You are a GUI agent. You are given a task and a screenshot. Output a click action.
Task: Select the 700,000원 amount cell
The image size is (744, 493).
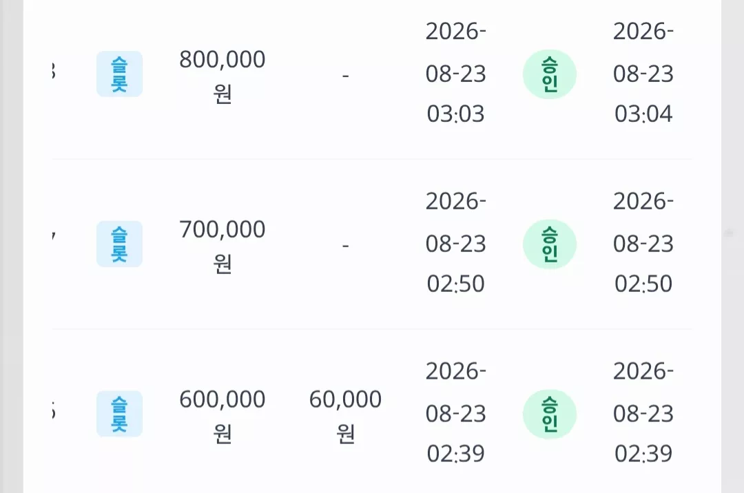pos(222,246)
